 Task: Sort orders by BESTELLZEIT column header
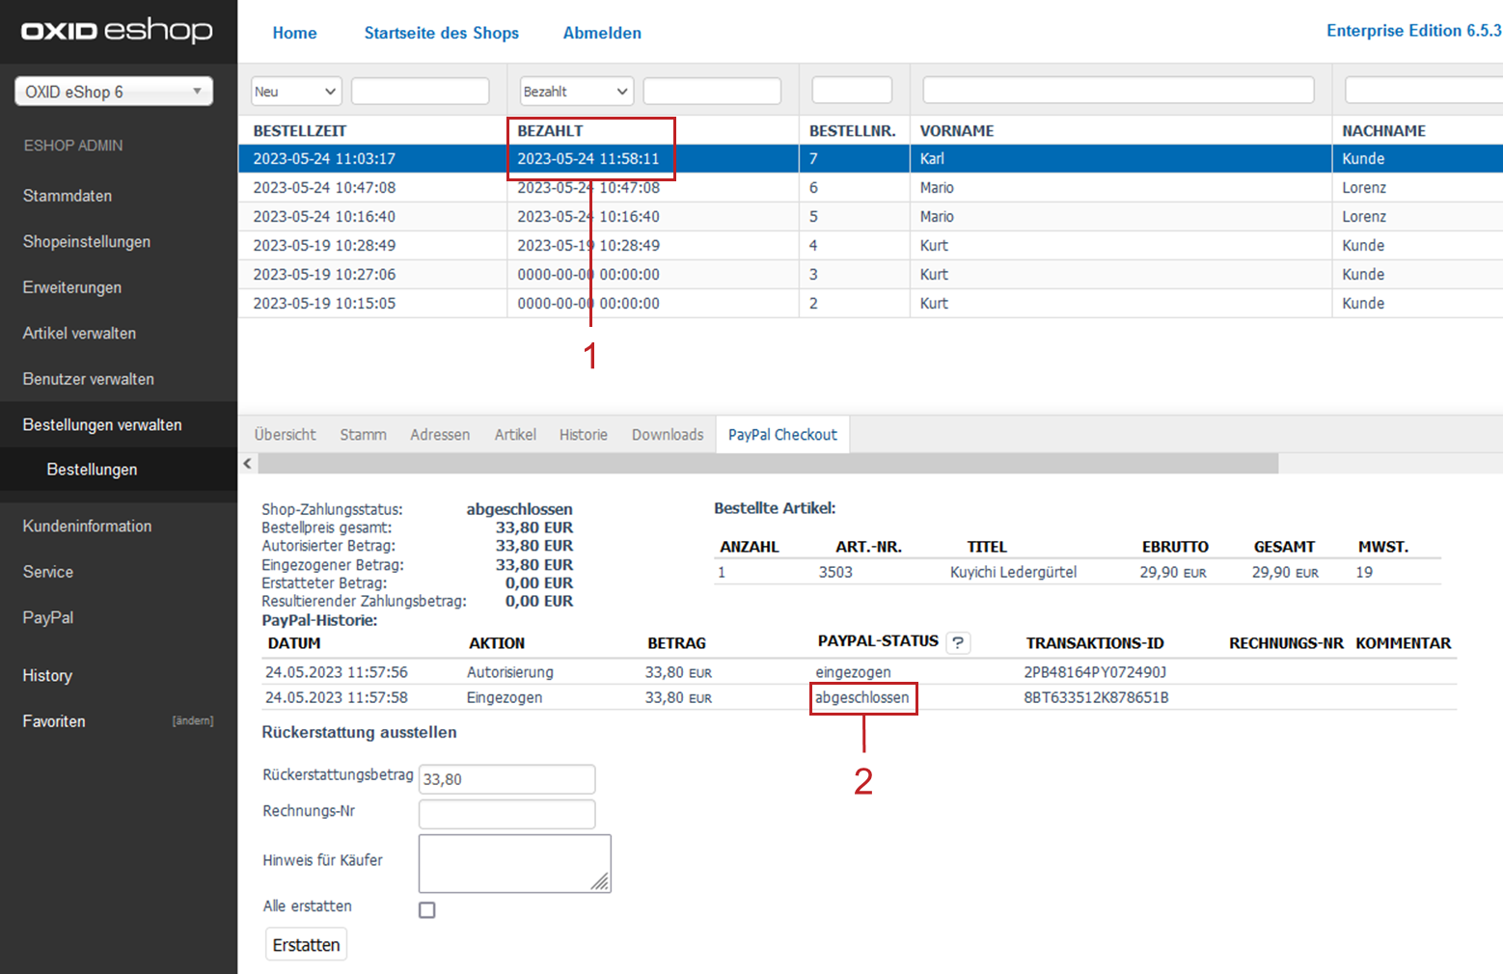coord(300,131)
